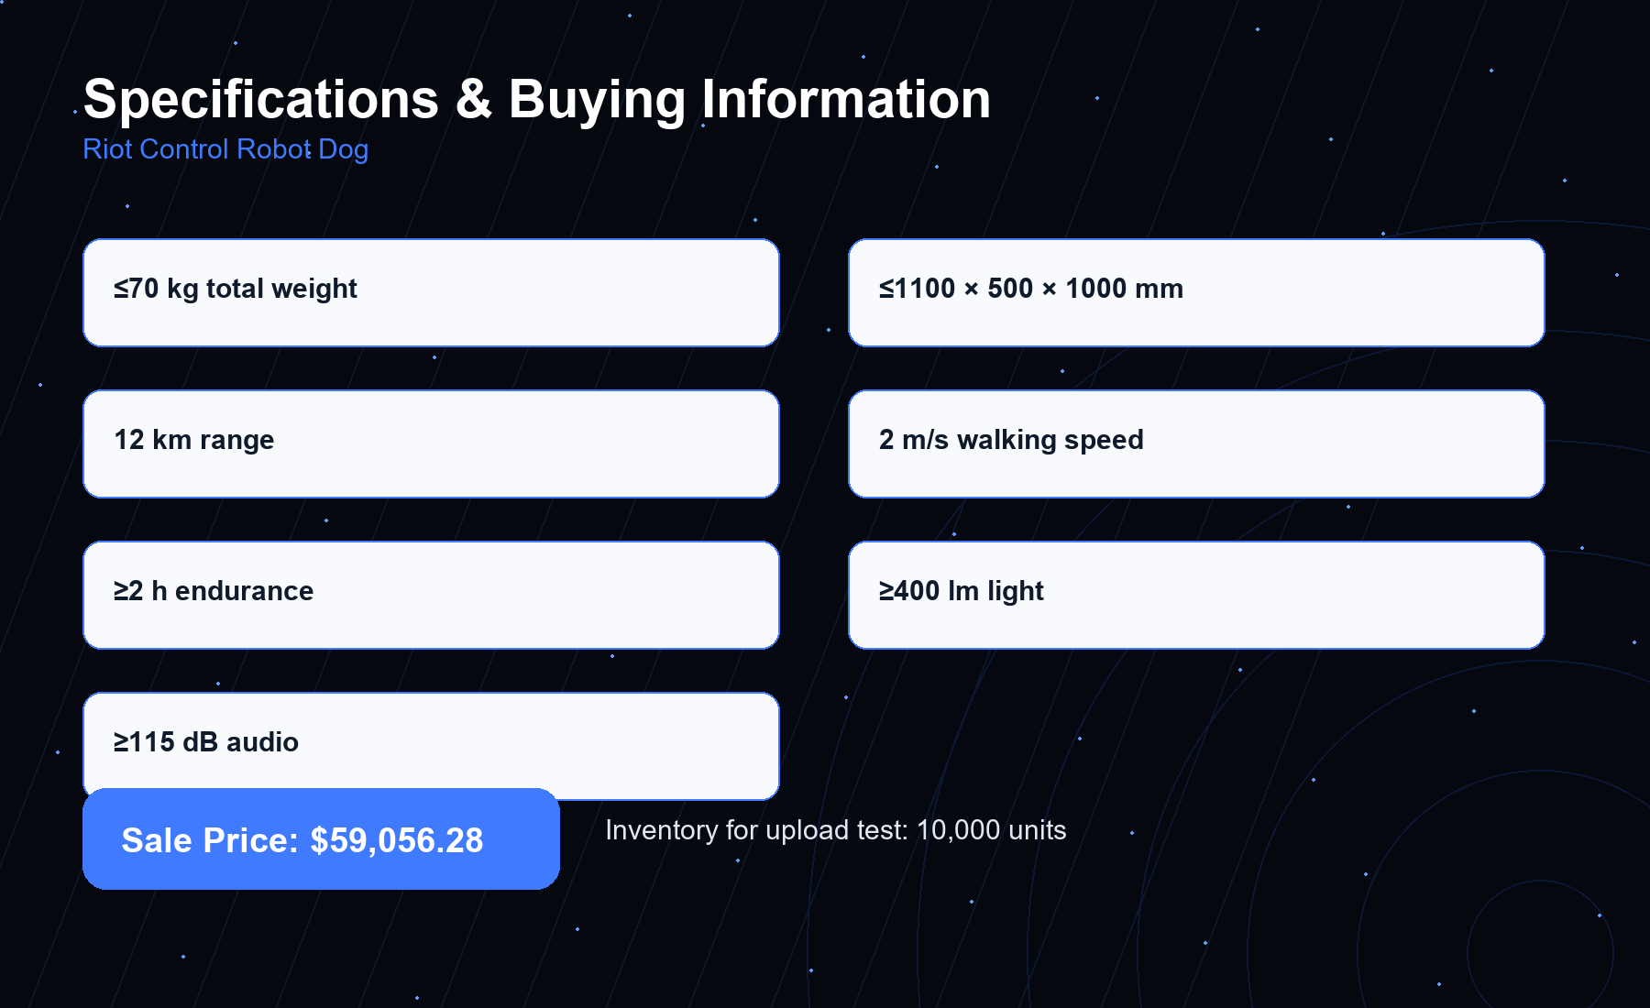Click the '10,000 units' inventory figure
The image size is (1650, 1008).
tap(991, 830)
